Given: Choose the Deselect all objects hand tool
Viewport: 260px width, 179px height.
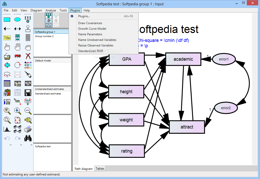Looking at the screenshot, I should pos(28,47).
